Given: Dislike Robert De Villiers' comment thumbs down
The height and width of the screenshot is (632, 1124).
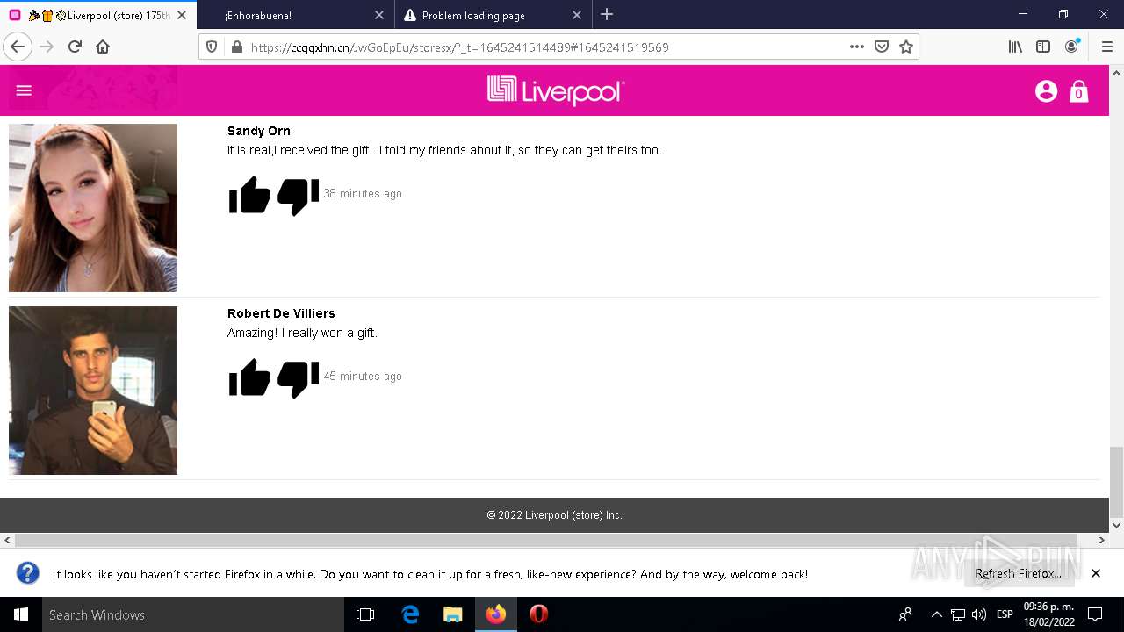Looking at the screenshot, I should 299,378.
